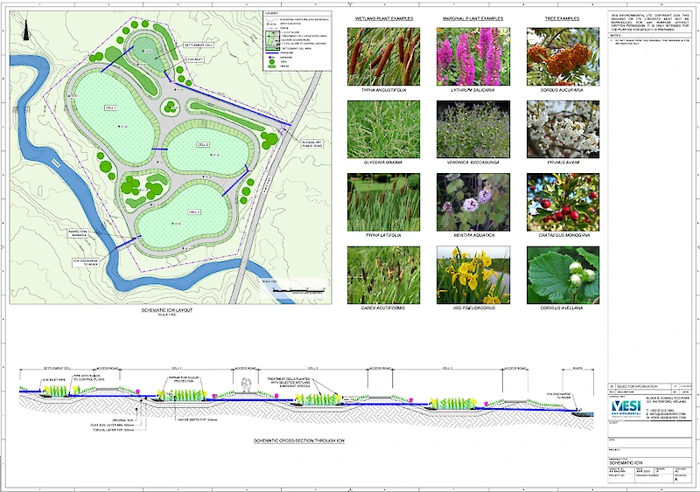This screenshot has width=700, height=492.
Task: Click the Schematic ICW drawing title in title block
Action: pos(626,463)
